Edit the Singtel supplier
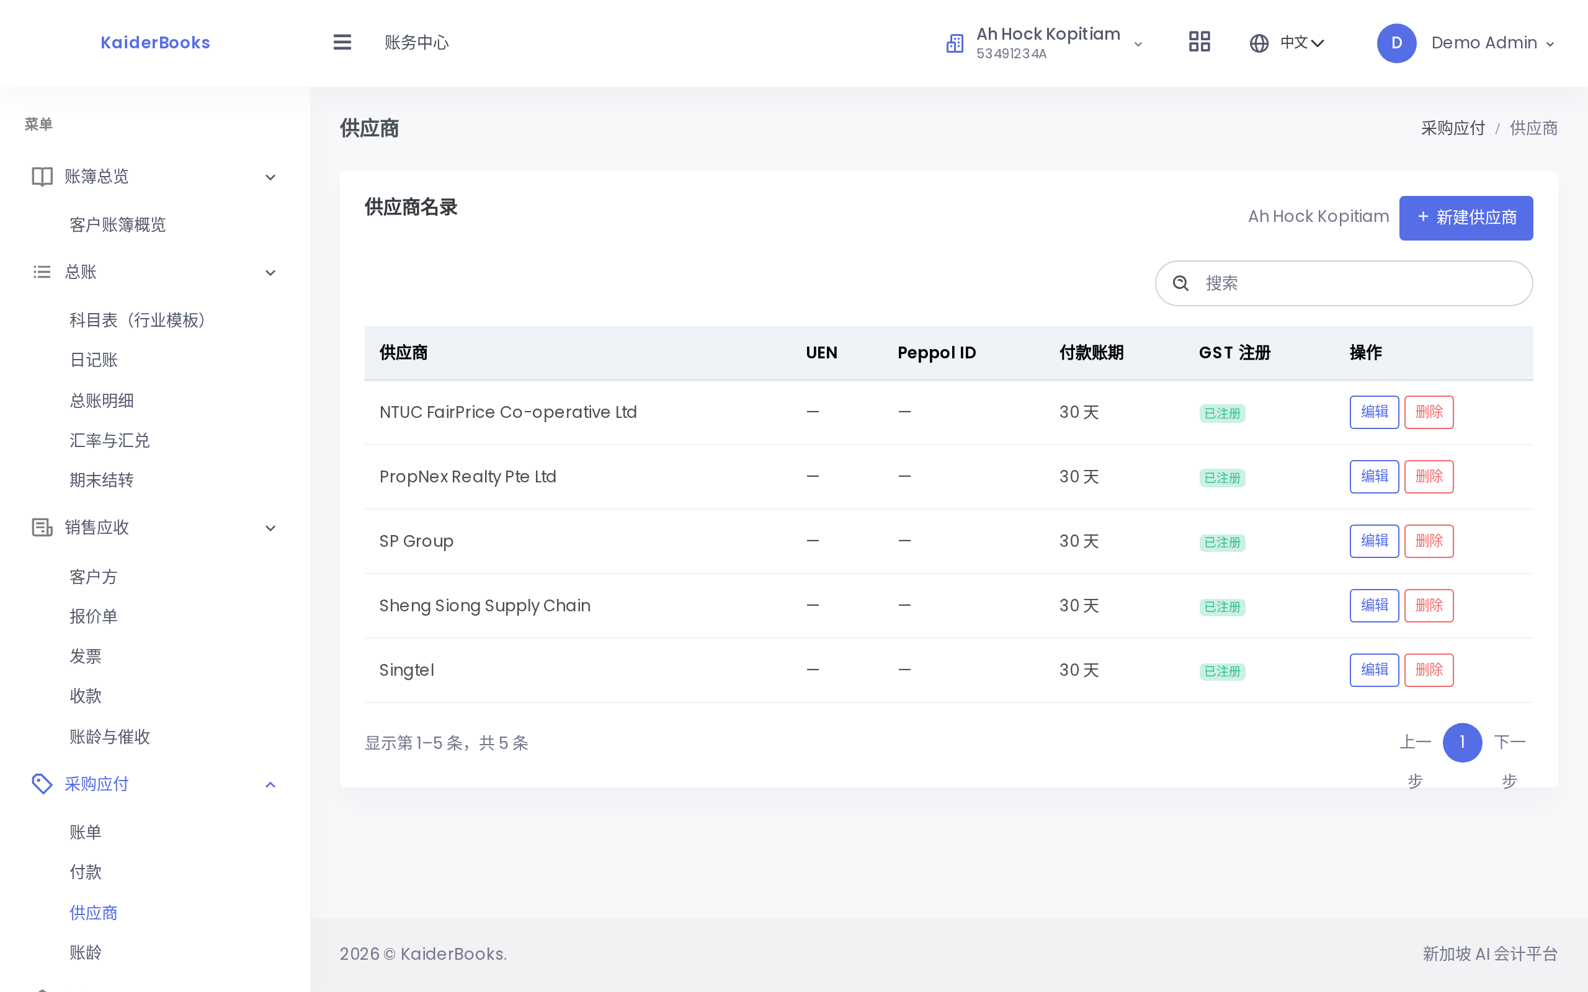The width and height of the screenshot is (1588, 992). coord(1374,670)
